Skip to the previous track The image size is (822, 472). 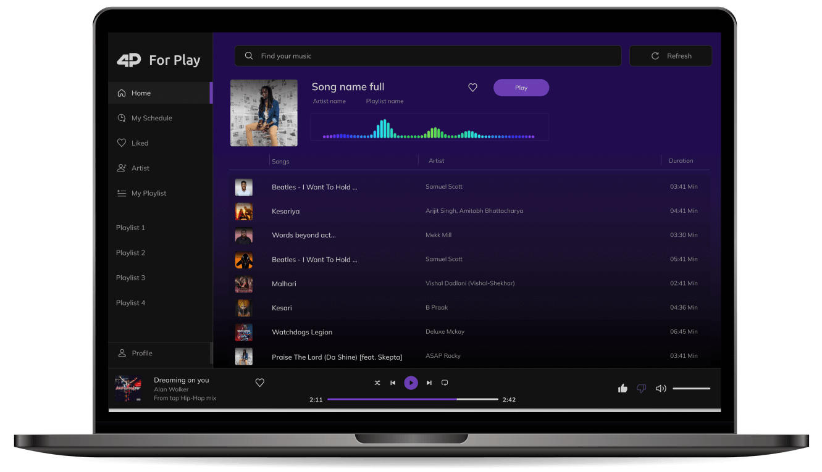pyautogui.click(x=393, y=383)
